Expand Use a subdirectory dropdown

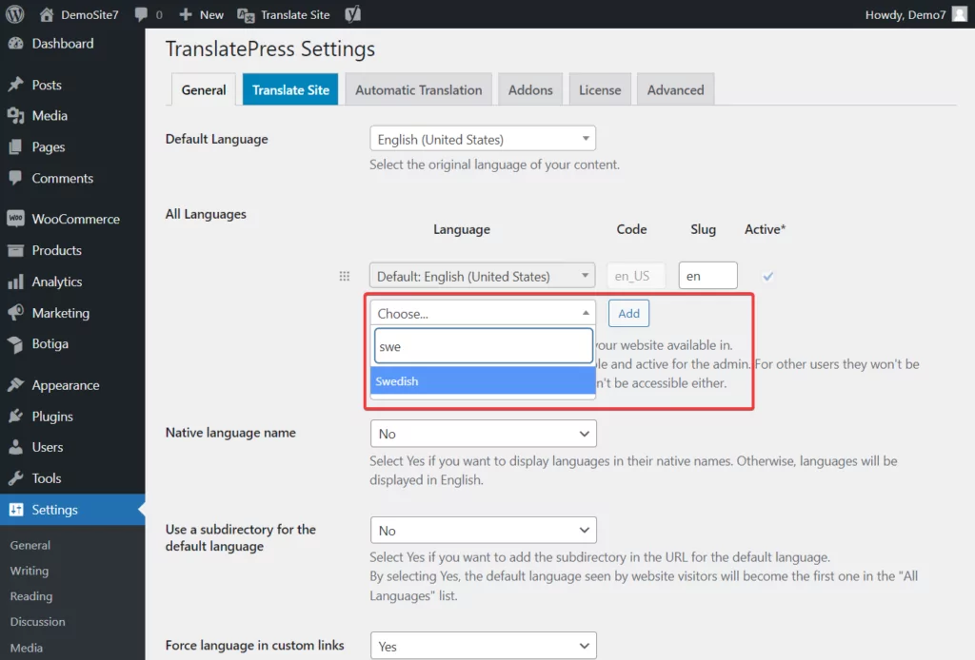tap(483, 531)
